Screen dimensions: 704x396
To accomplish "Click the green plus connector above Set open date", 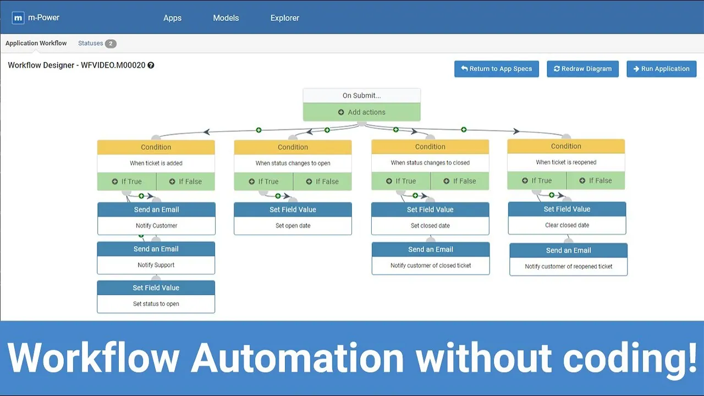I will pyautogui.click(x=278, y=196).
